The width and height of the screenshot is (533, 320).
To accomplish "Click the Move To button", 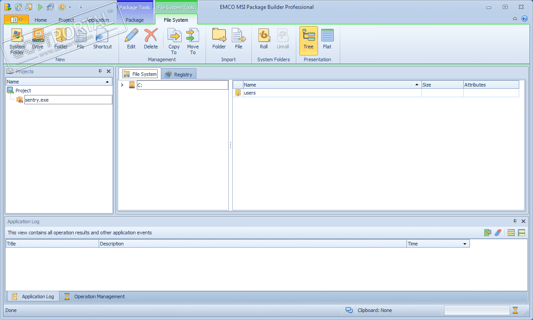I will (x=193, y=41).
